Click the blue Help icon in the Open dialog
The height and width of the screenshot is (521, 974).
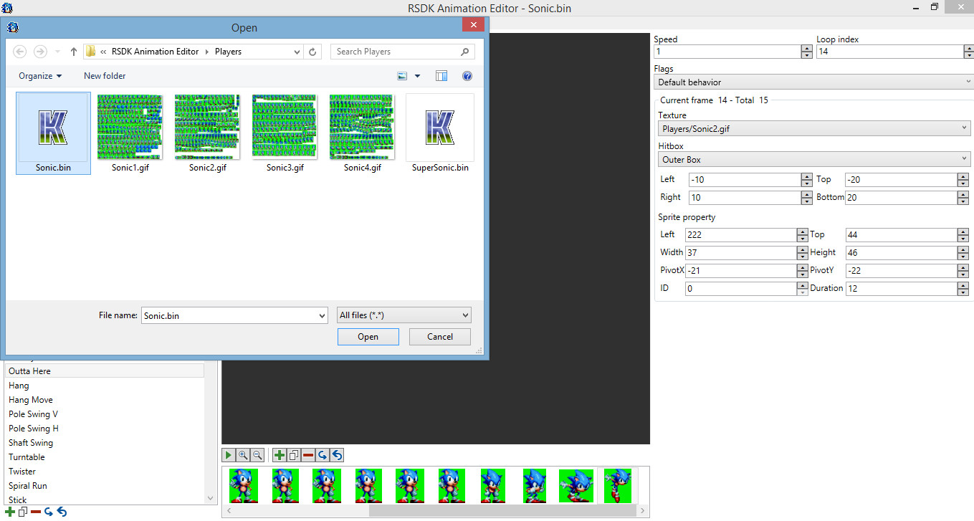click(467, 76)
